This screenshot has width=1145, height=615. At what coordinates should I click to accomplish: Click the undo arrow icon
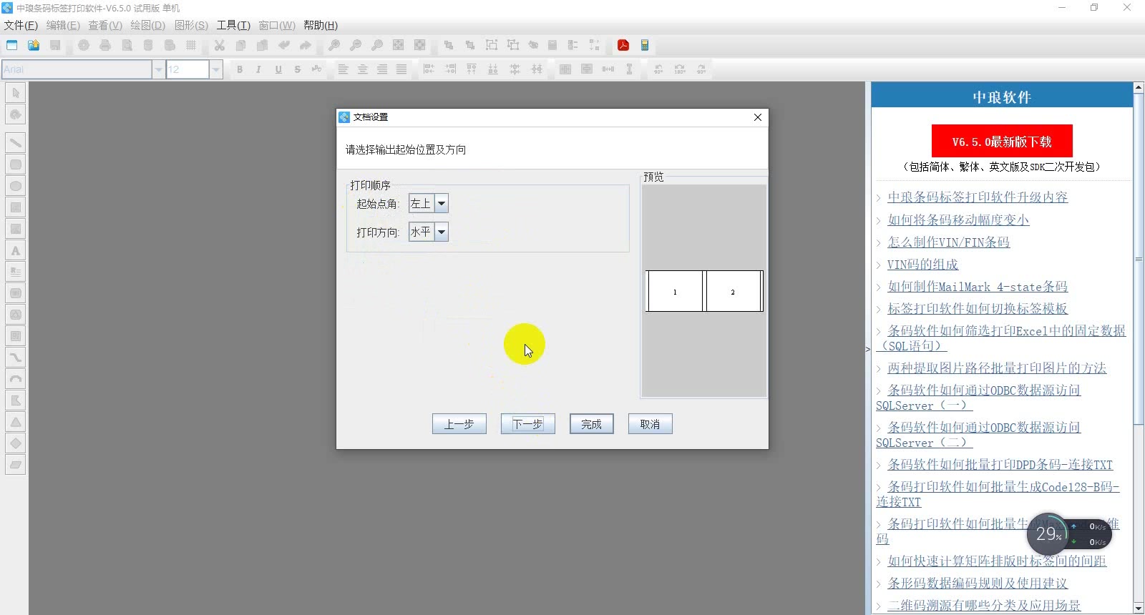coord(284,45)
